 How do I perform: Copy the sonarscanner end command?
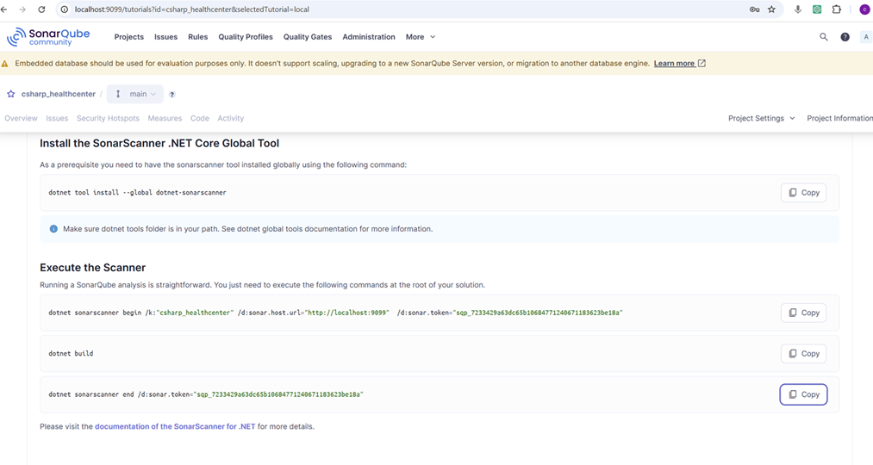pos(803,394)
